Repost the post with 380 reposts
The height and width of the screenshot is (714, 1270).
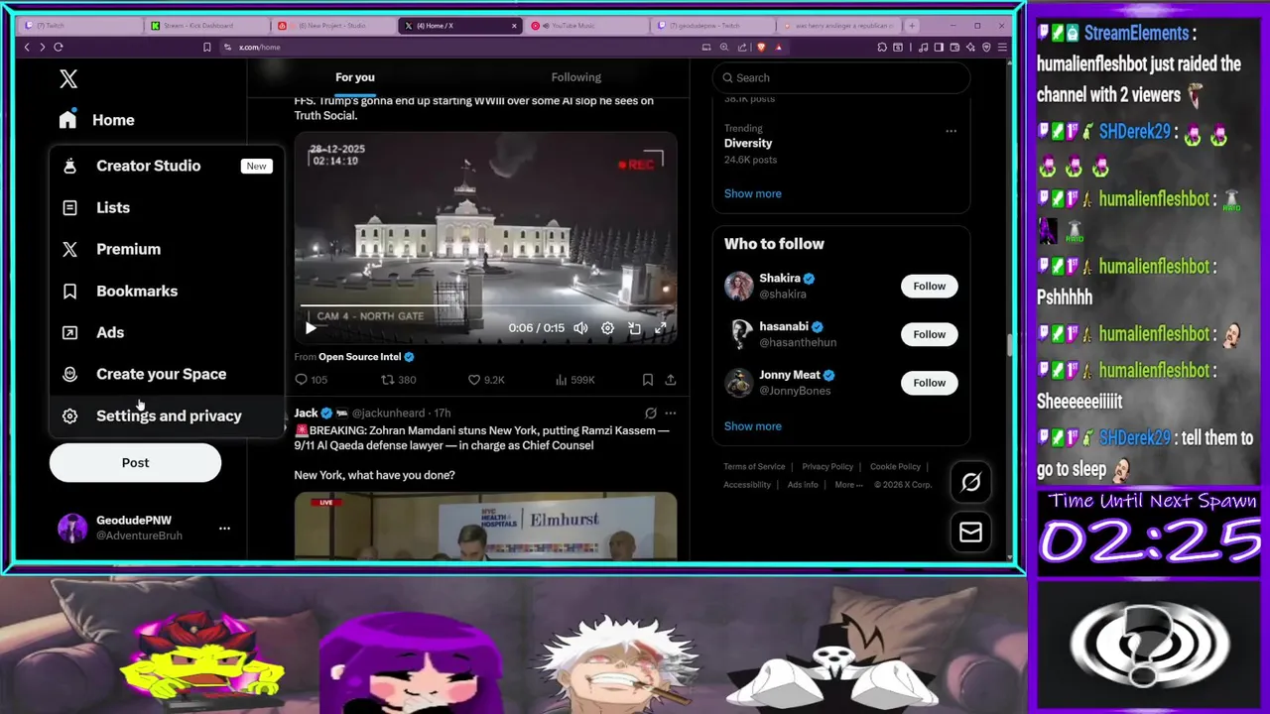[x=399, y=380]
